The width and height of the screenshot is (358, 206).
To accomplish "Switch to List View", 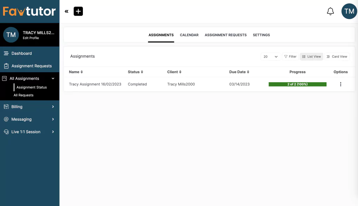I will pos(312,56).
